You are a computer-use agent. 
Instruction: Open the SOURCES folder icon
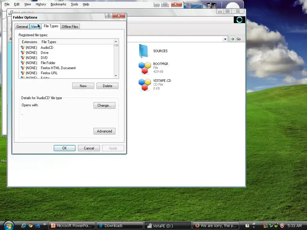coord(144,51)
